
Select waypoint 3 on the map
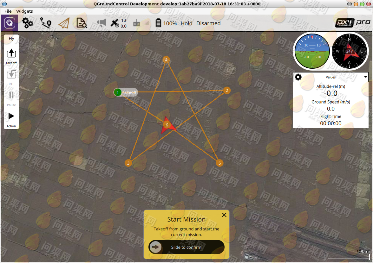point(128,163)
